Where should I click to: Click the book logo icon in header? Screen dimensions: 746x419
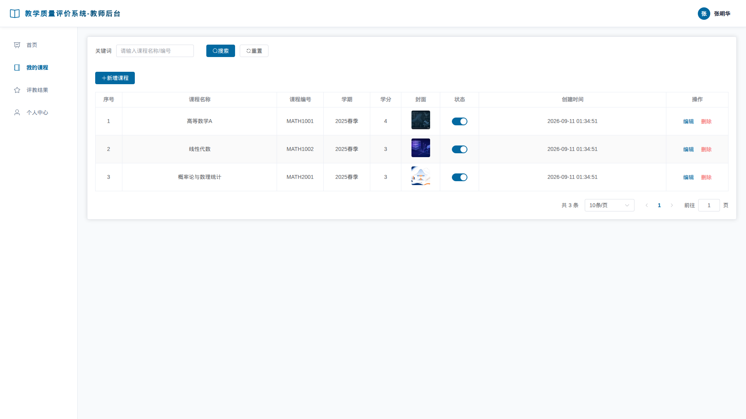pos(15,14)
